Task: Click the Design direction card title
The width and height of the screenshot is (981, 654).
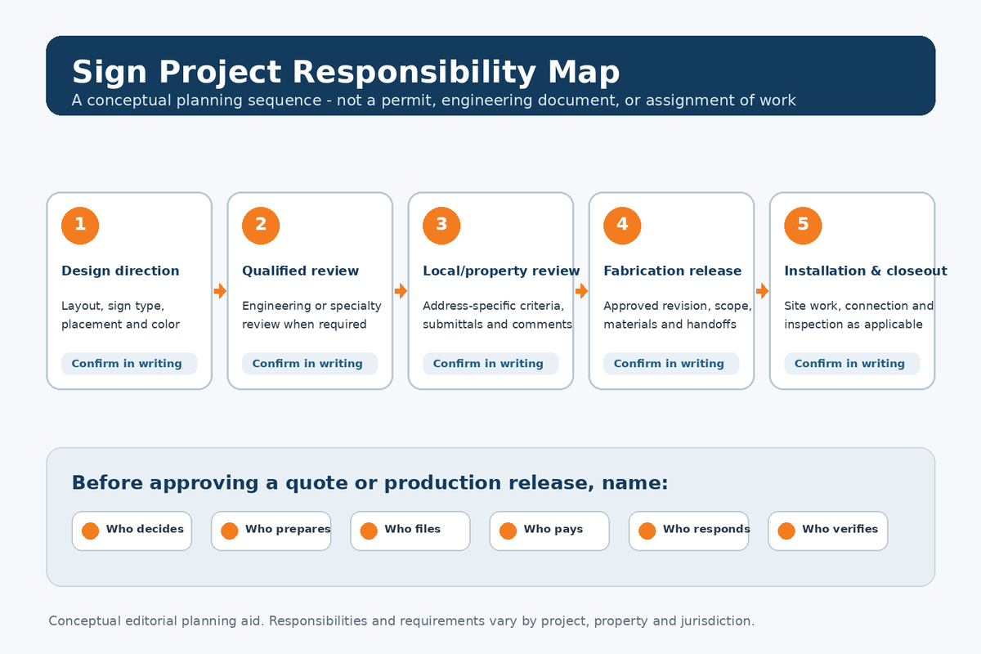Action: [x=120, y=271]
